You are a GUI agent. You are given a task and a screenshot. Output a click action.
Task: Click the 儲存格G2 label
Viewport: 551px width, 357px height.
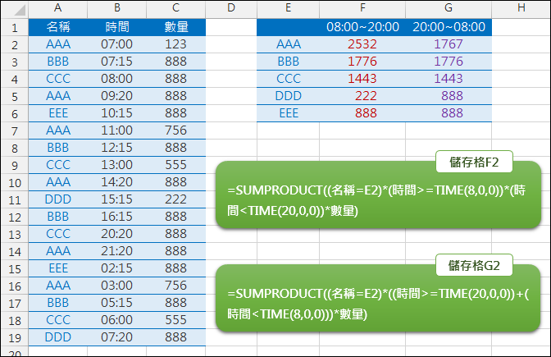click(474, 266)
